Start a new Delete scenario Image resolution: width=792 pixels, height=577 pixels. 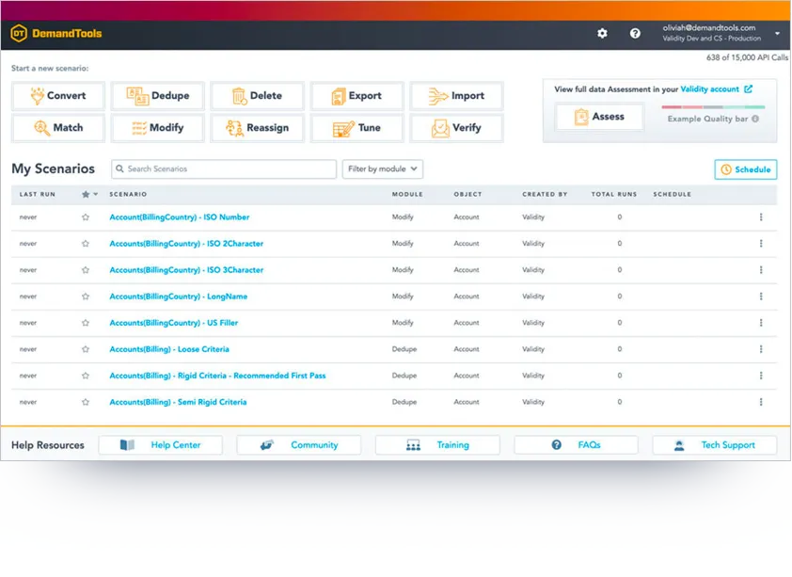tap(257, 95)
